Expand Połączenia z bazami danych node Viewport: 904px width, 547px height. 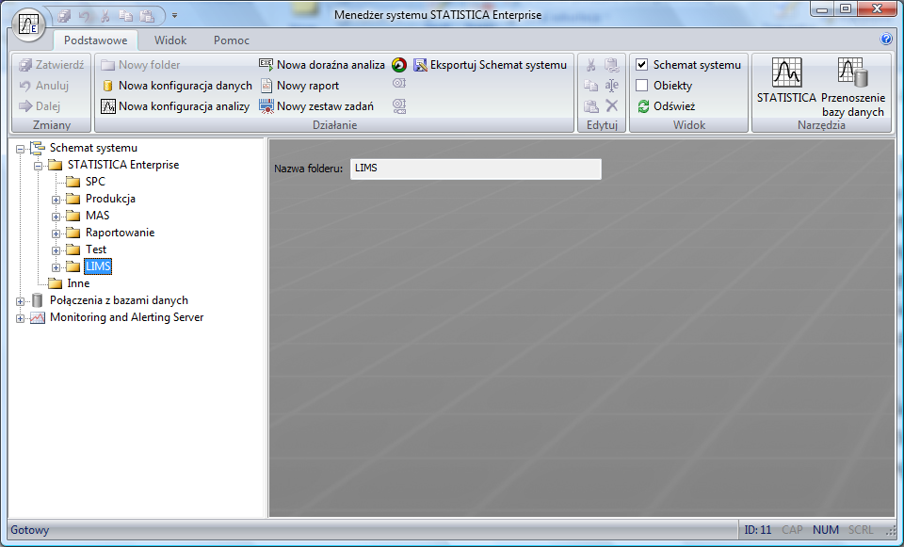[x=20, y=301]
